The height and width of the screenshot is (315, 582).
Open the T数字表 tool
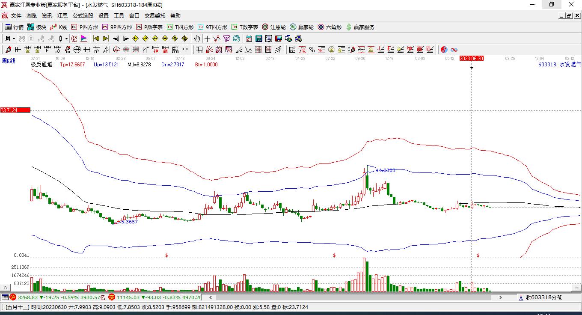tap(245, 27)
